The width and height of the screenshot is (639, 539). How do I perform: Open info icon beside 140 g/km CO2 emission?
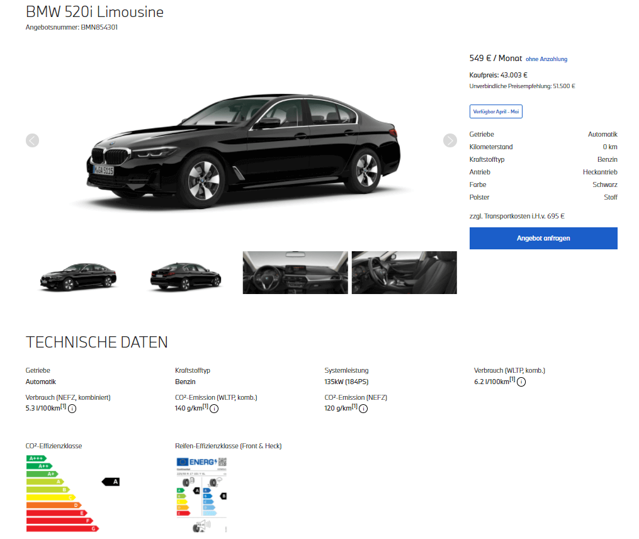(x=214, y=409)
